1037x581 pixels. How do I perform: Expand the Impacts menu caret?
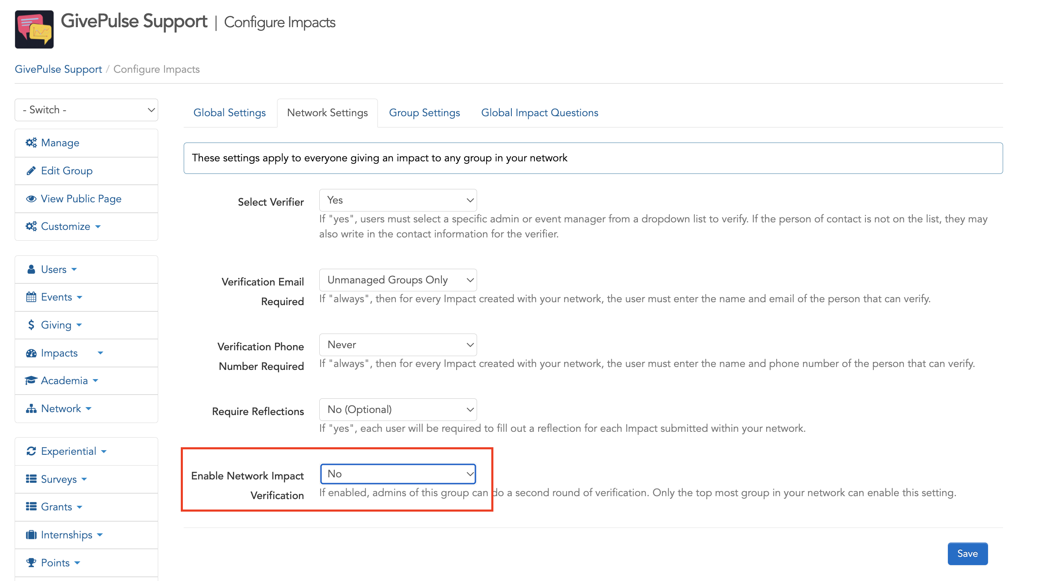tap(100, 353)
